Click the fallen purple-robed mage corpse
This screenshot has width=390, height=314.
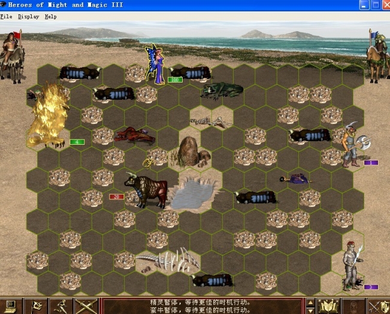pyautogui.click(x=295, y=179)
